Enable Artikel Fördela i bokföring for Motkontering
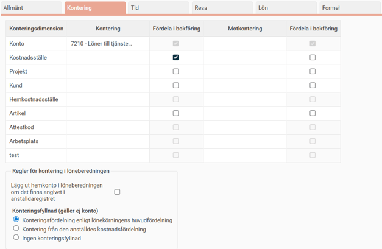Screen dimensions: 382x249 coord(313,113)
